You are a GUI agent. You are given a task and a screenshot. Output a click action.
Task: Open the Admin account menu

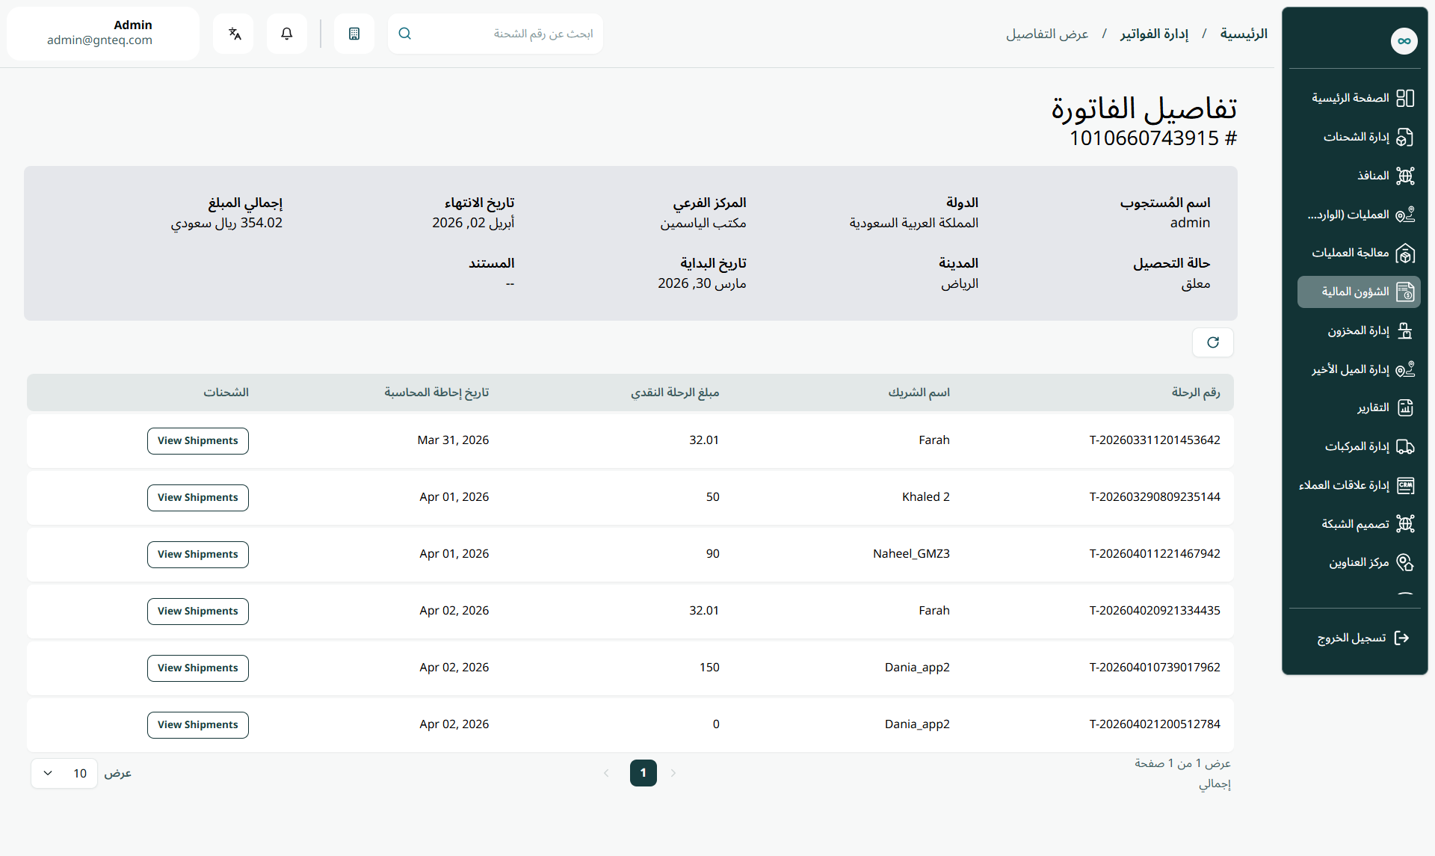[x=103, y=34]
